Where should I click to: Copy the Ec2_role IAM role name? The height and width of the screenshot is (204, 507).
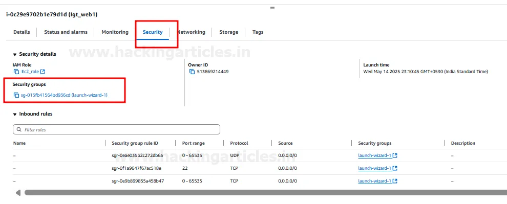(16, 72)
